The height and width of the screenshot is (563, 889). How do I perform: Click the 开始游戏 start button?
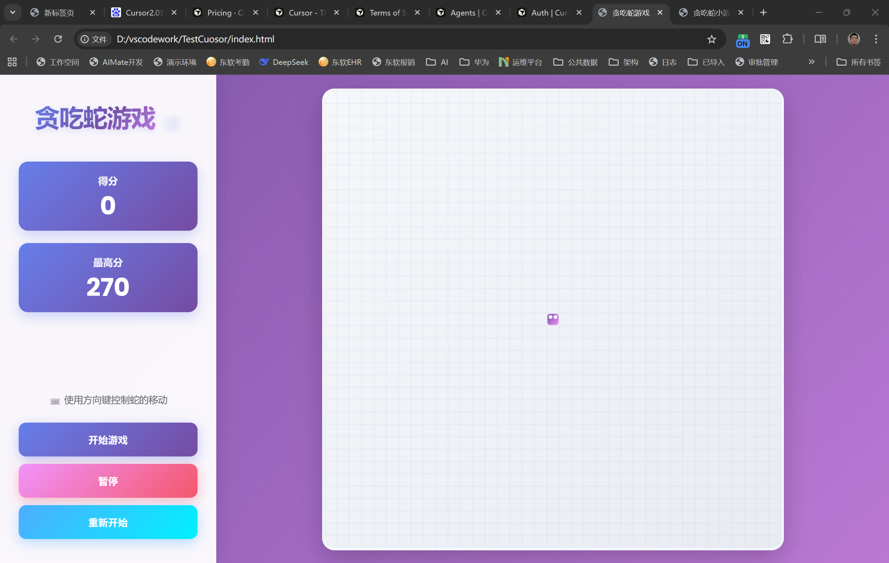(x=108, y=439)
